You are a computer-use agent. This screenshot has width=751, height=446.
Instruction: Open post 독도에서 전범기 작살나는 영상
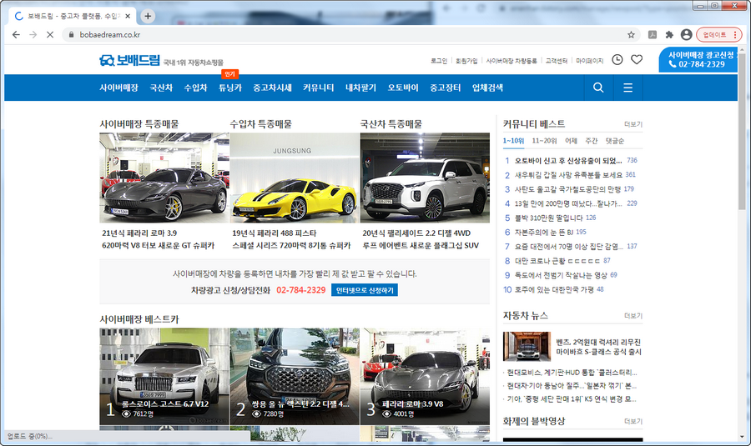point(561,275)
